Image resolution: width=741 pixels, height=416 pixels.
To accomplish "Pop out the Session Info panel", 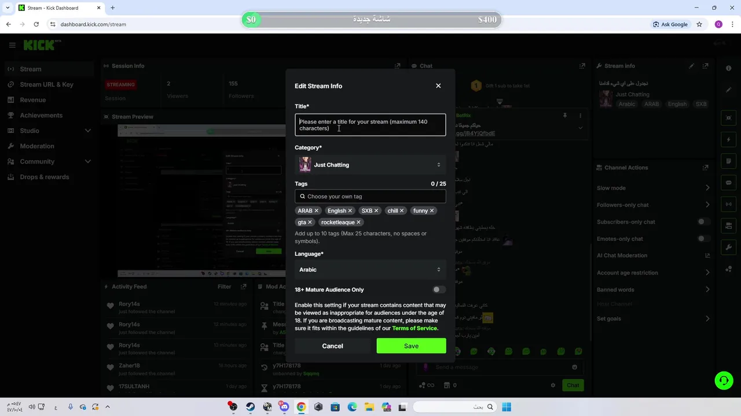I will click(397, 66).
